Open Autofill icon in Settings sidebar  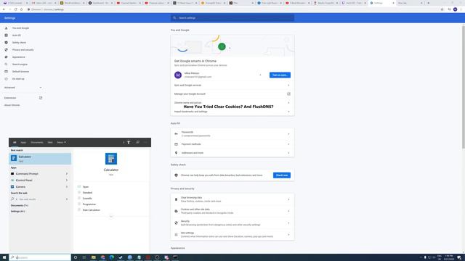coord(7,36)
